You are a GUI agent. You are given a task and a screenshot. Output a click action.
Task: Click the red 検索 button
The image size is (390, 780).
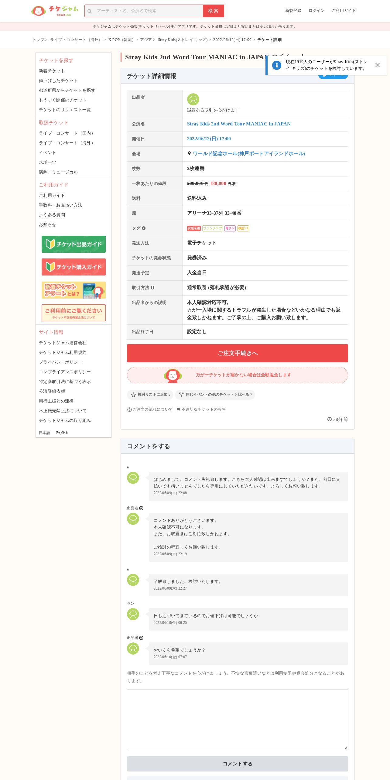pos(213,11)
